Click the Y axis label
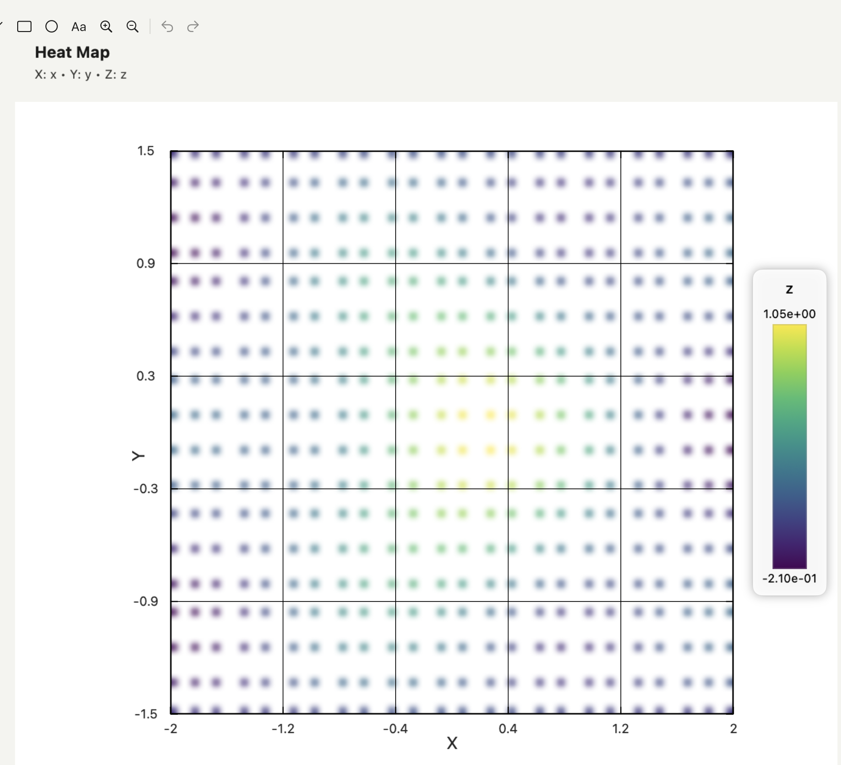This screenshot has height=765, width=841. click(138, 456)
